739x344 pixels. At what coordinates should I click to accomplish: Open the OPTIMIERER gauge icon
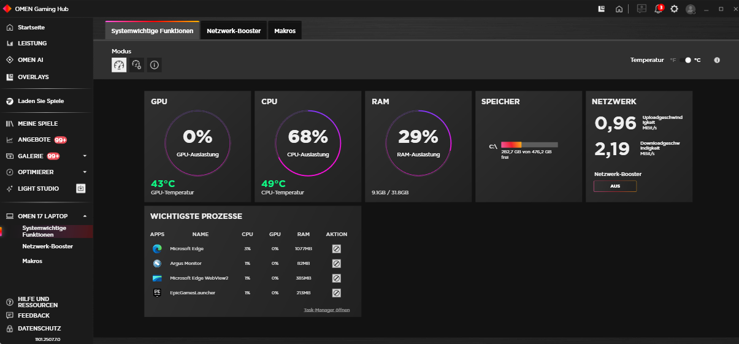pos(10,172)
